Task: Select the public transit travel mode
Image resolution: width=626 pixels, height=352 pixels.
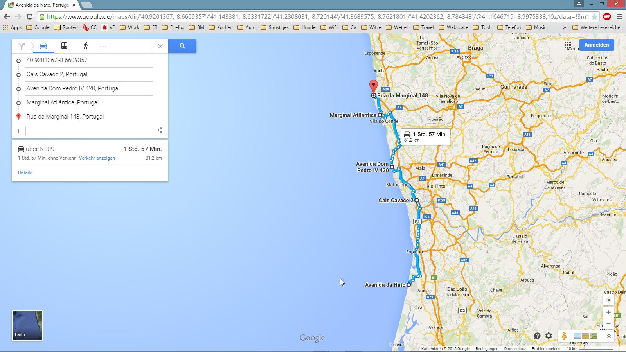Action: tap(64, 46)
